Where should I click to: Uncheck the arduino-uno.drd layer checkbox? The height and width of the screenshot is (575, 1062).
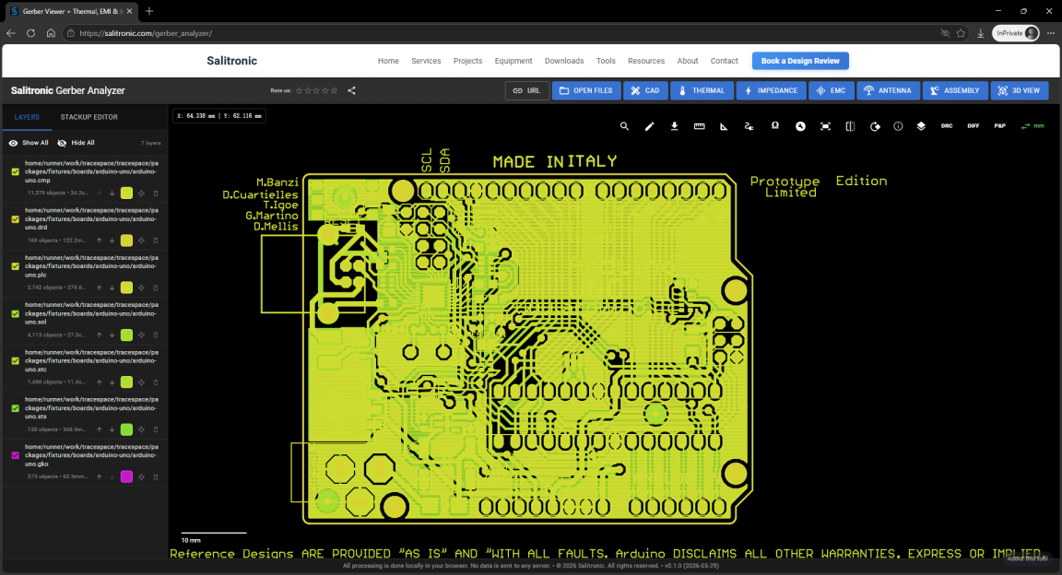tap(16, 219)
